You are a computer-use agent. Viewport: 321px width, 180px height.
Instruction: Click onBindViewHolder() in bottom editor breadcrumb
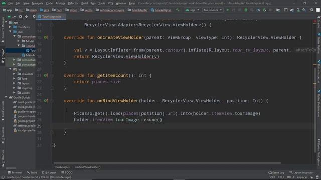click(x=88, y=167)
